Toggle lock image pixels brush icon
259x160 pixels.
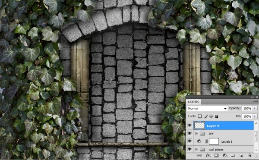coord(205,116)
